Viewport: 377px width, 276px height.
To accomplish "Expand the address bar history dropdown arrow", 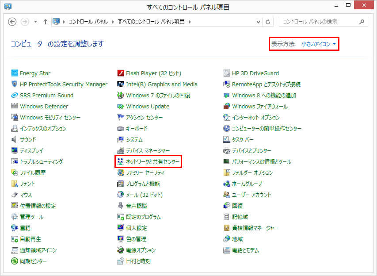I will (x=258, y=22).
